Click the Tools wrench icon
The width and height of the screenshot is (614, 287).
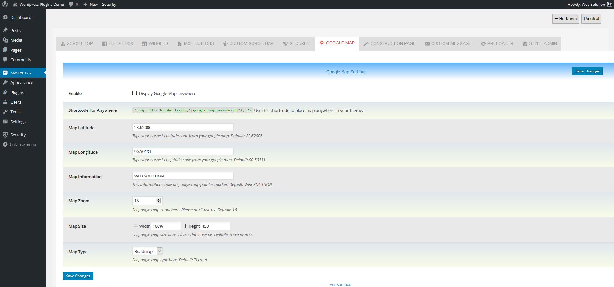5,112
